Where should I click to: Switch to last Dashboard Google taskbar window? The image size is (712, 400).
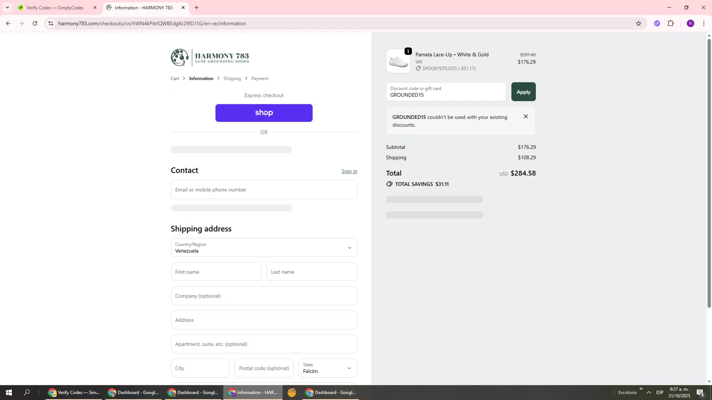point(331,392)
